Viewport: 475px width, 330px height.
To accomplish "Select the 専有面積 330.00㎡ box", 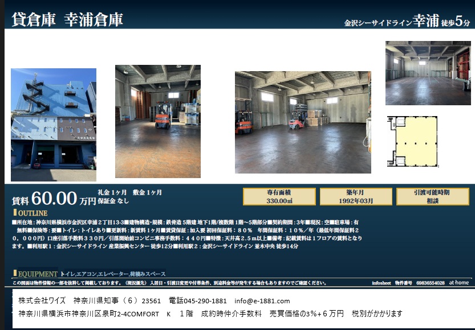I will click(279, 196).
